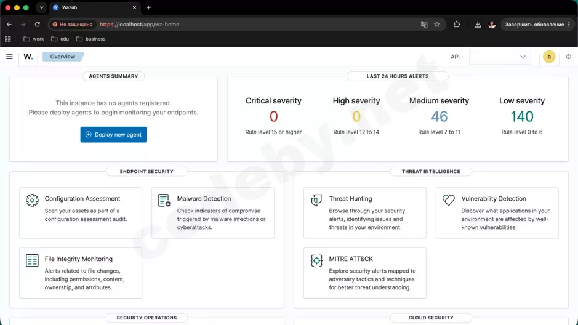Open the browser extensions puzzle icon
This screenshot has height=325, width=578.
(456, 25)
